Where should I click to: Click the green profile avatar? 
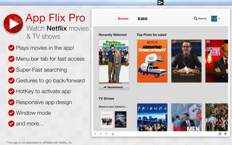(x=214, y=19)
